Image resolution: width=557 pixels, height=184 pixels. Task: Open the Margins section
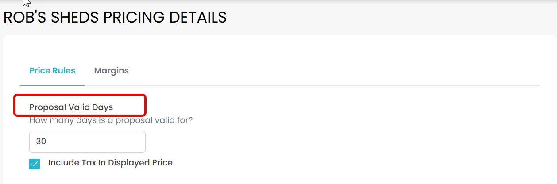point(111,71)
